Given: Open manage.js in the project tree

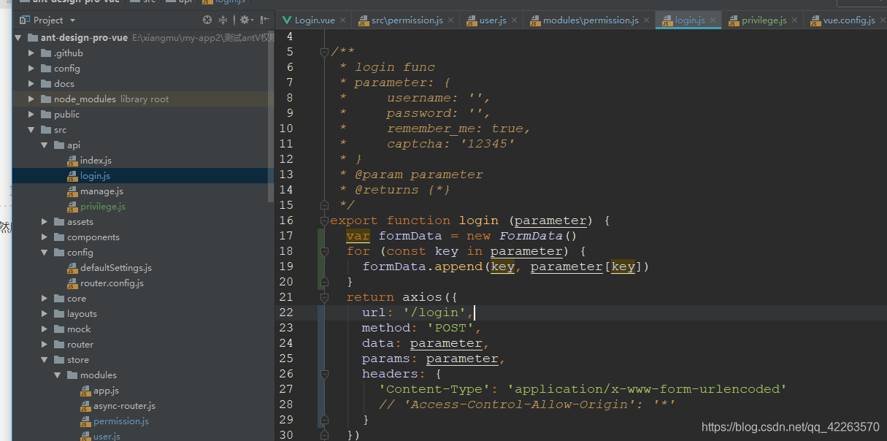Looking at the screenshot, I should (x=101, y=191).
